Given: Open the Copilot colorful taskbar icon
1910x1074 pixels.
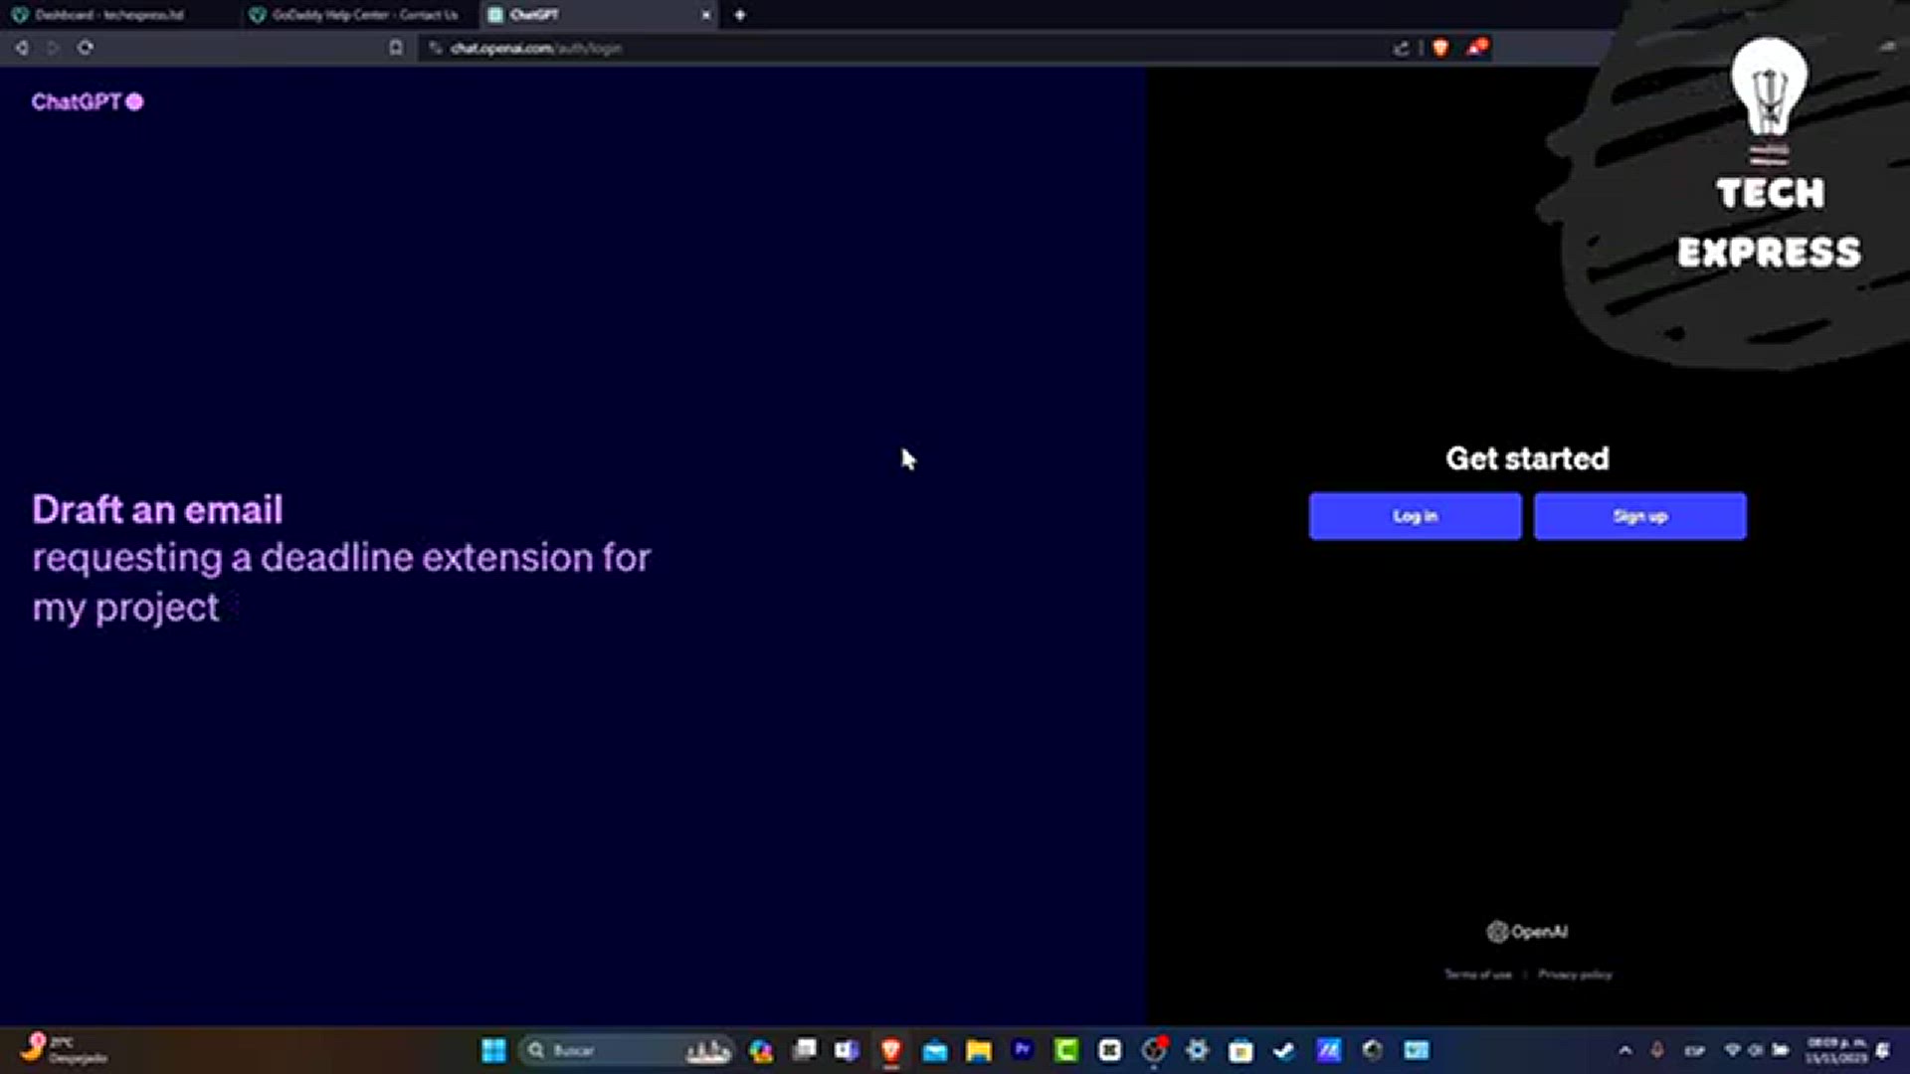Looking at the screenshot, I should point(761,1050).
